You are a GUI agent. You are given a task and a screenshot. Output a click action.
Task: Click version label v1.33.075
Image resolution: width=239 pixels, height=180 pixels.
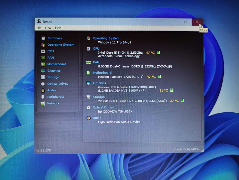point(43,151)
